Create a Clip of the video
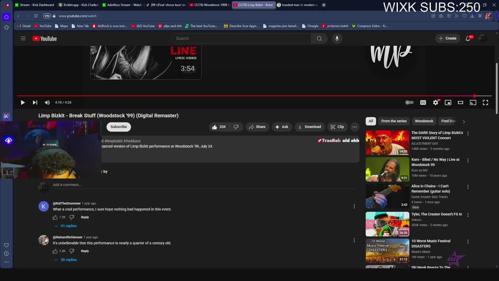Screen dimensions: 499x281 [x=337, y=127]
